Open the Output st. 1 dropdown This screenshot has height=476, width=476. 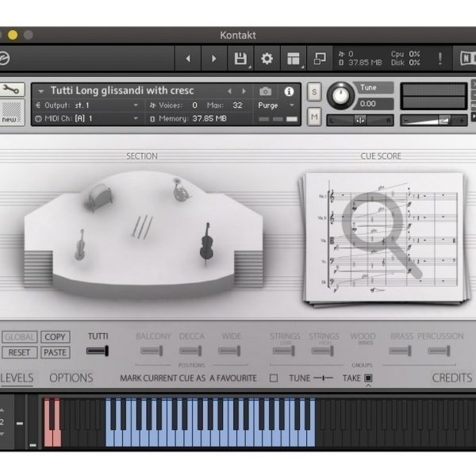click(86, 106)
